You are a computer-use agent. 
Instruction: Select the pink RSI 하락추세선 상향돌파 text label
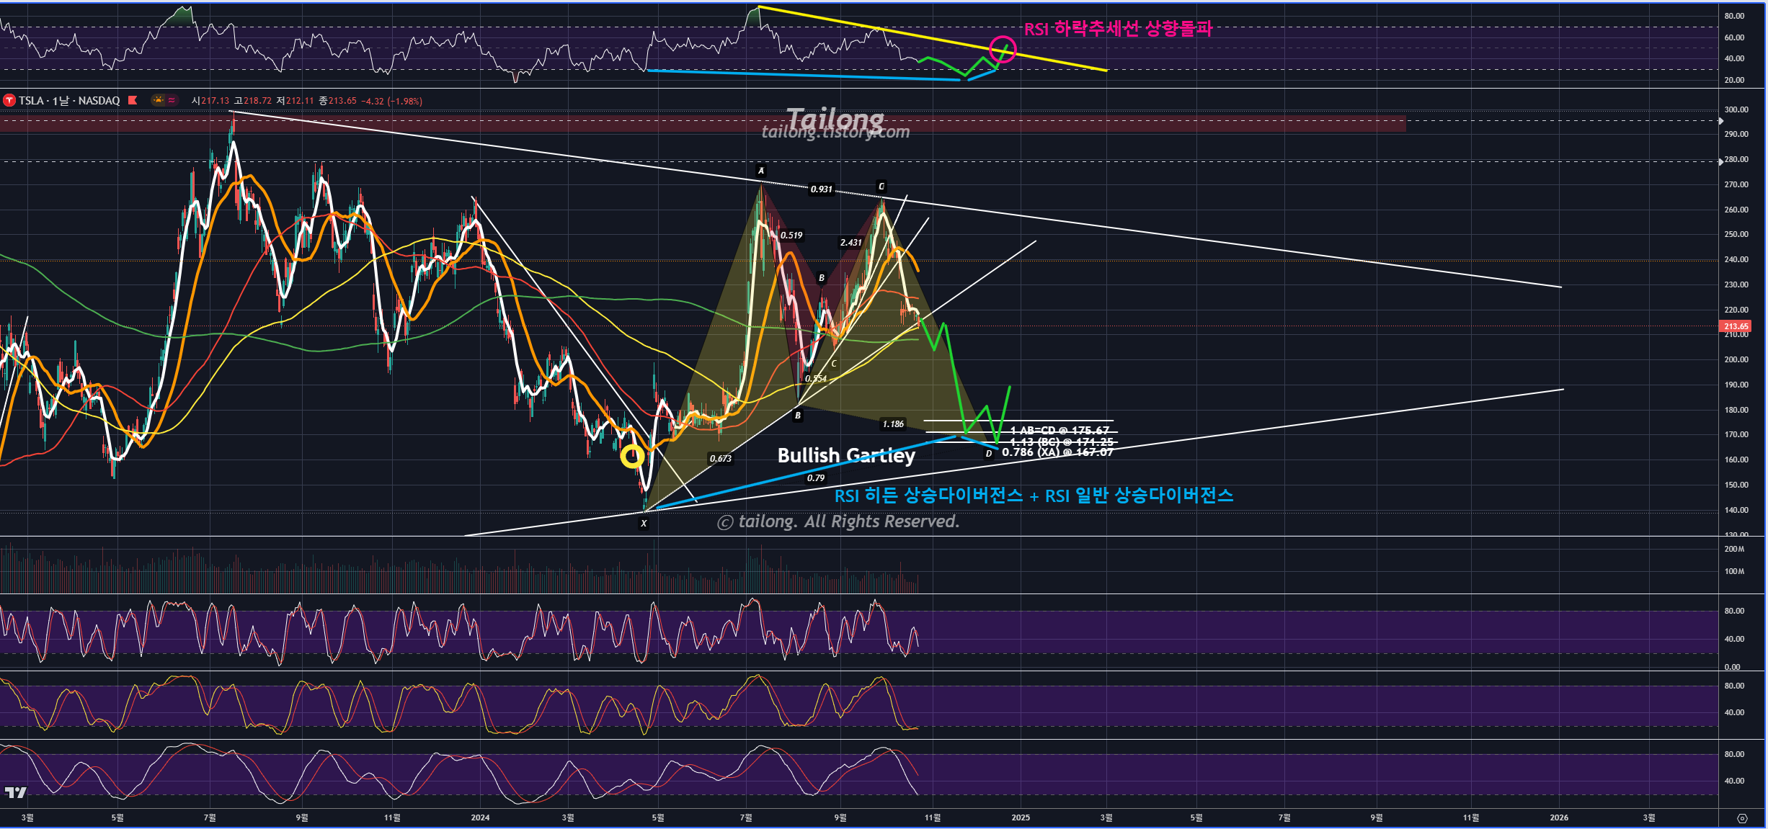(x=1117, y=29)
